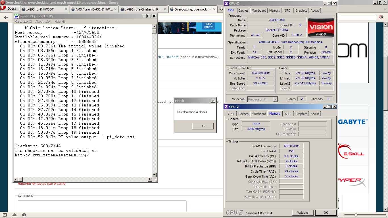This screenshot has width=388, height=218.
Task: Click the Core Speed 1645.89 MHz value
Action: [260, 73]
